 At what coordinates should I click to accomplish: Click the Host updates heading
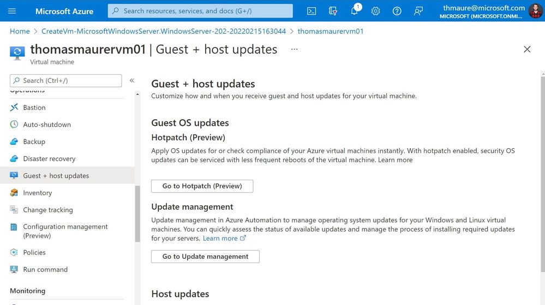click(x=180, y=294)
